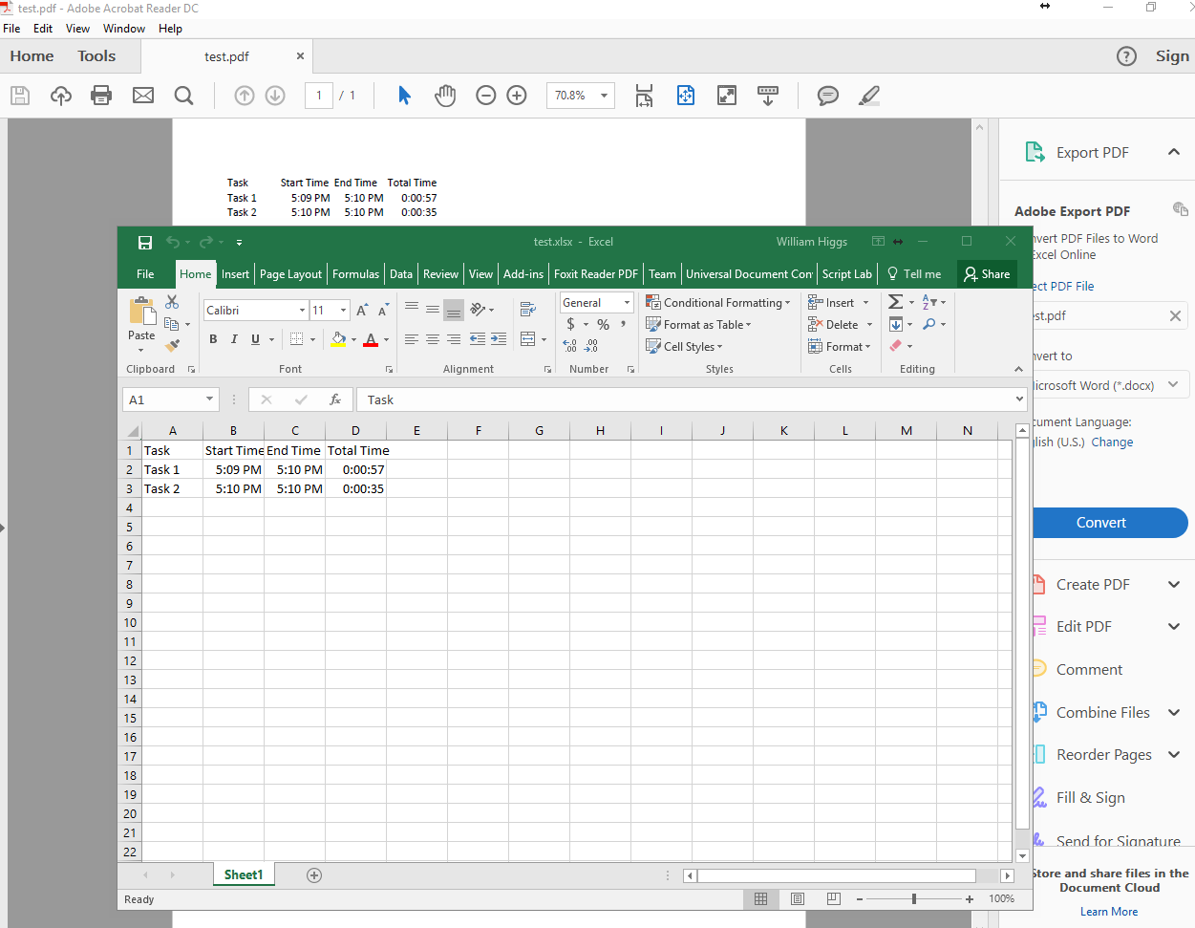Open the Calibri font name dropdown
This screenshot has height=928, width=1195.
[302, 311]
